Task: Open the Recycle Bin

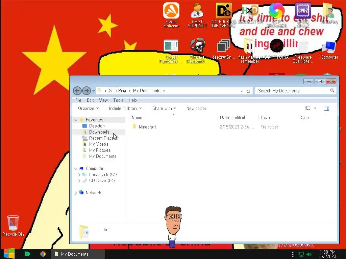Action: pyautogui.click(x=13, y=226)
